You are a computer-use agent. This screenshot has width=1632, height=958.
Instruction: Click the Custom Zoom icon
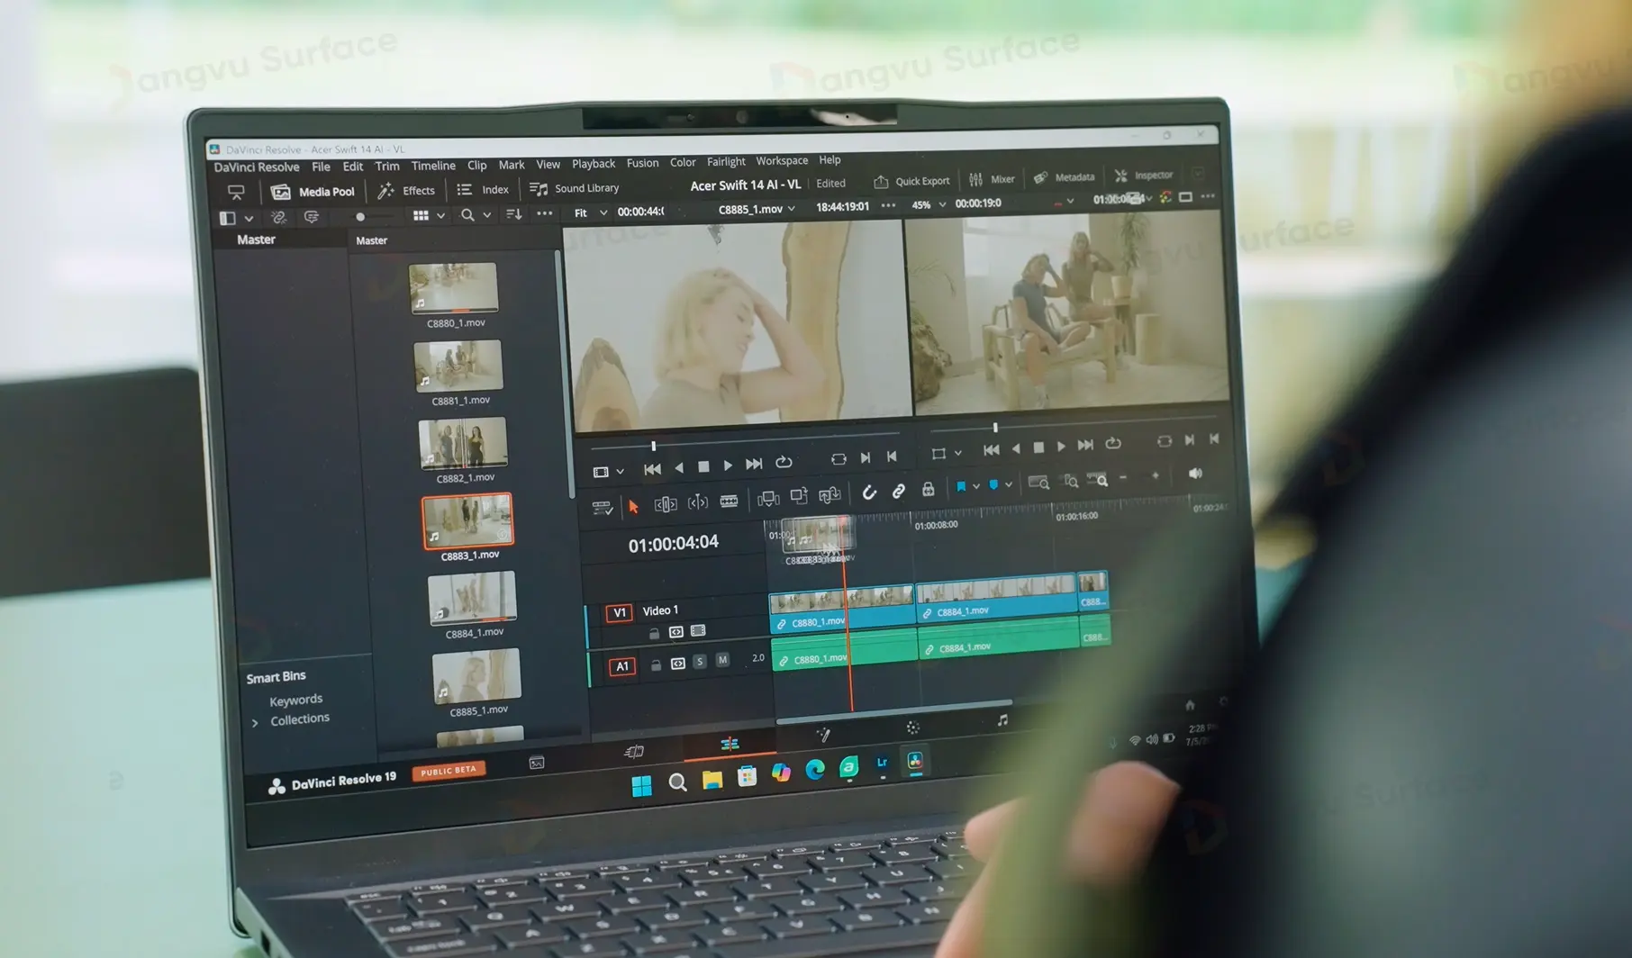point(1098,480)
